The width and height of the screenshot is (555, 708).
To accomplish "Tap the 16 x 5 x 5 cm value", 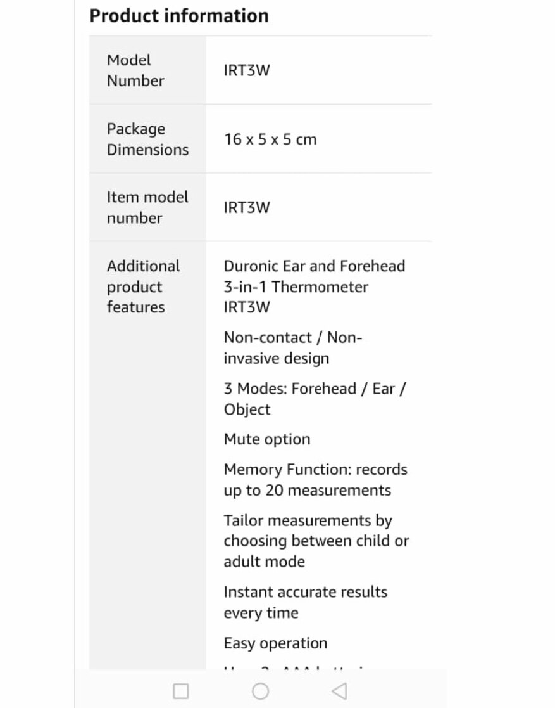I will pyautogui.click(x=270, y=139).
